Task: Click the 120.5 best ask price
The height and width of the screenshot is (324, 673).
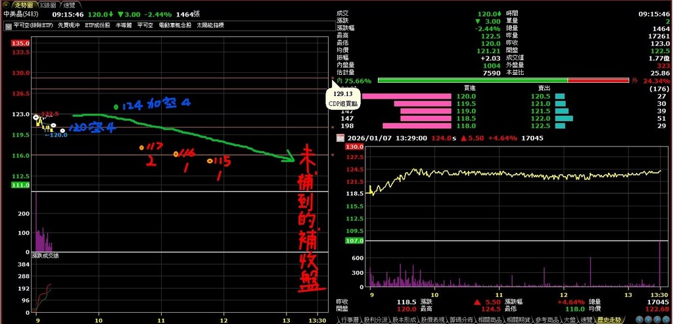Action: coord(540,97)
